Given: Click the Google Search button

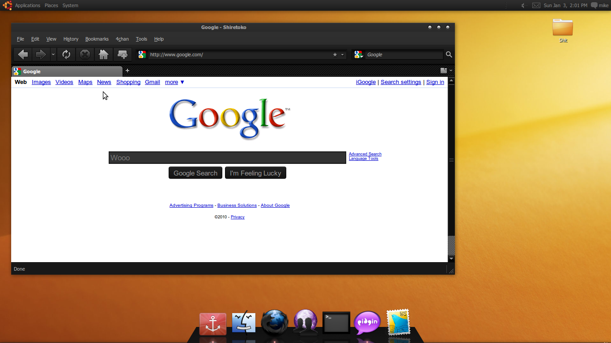Looking at the screenshot, I should click(x=195, y=173).
